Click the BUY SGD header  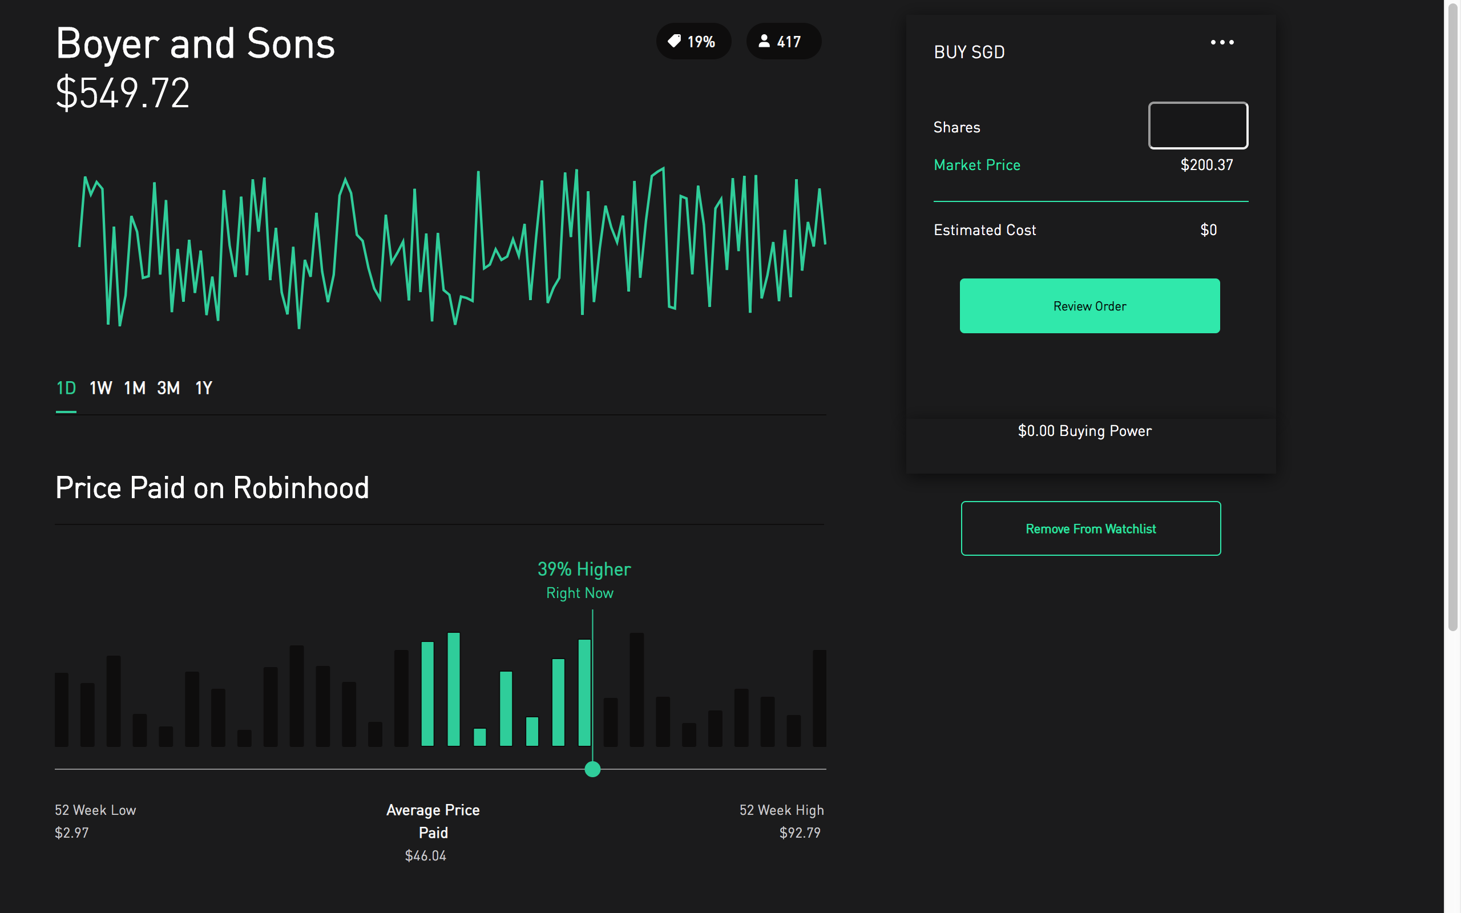click(969, 52)
